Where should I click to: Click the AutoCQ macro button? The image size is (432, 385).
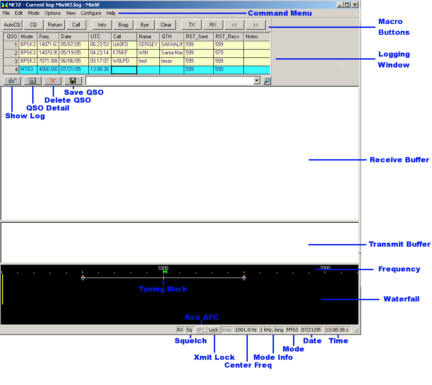tap(12, 24)
